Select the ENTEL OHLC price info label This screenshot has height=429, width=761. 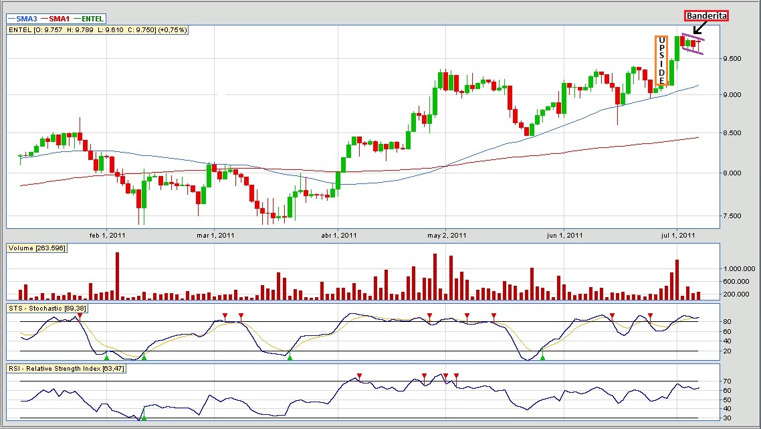[x=98, y=30]
